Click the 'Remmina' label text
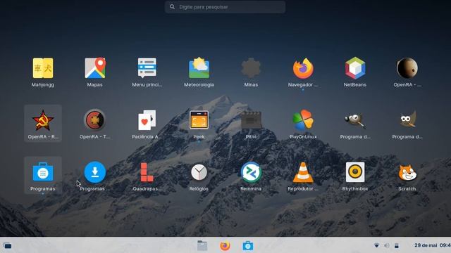 click(x=251, y=189)
